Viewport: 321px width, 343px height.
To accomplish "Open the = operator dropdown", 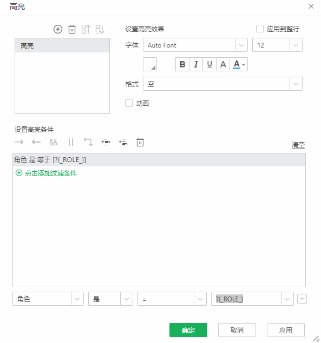I will 200,299.
